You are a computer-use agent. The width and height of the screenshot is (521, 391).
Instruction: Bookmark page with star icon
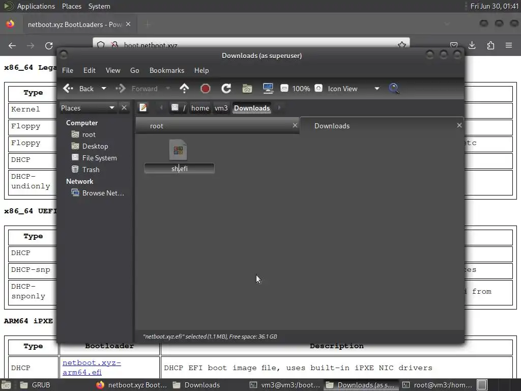pyautogui.click(x=402, y=45)
